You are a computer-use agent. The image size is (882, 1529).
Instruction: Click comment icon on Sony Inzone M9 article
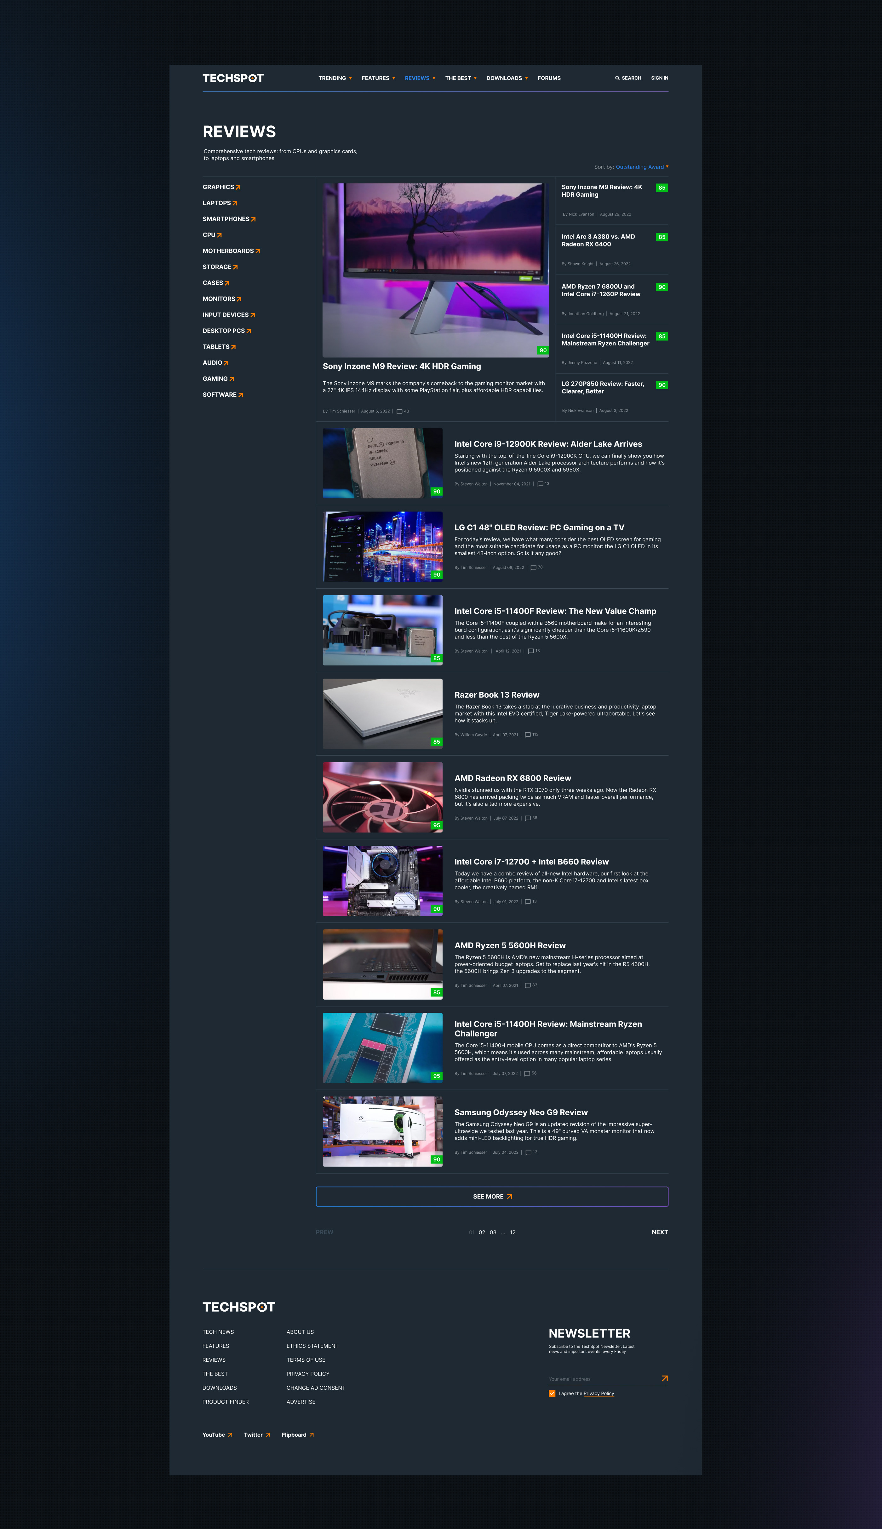(399, 412)
